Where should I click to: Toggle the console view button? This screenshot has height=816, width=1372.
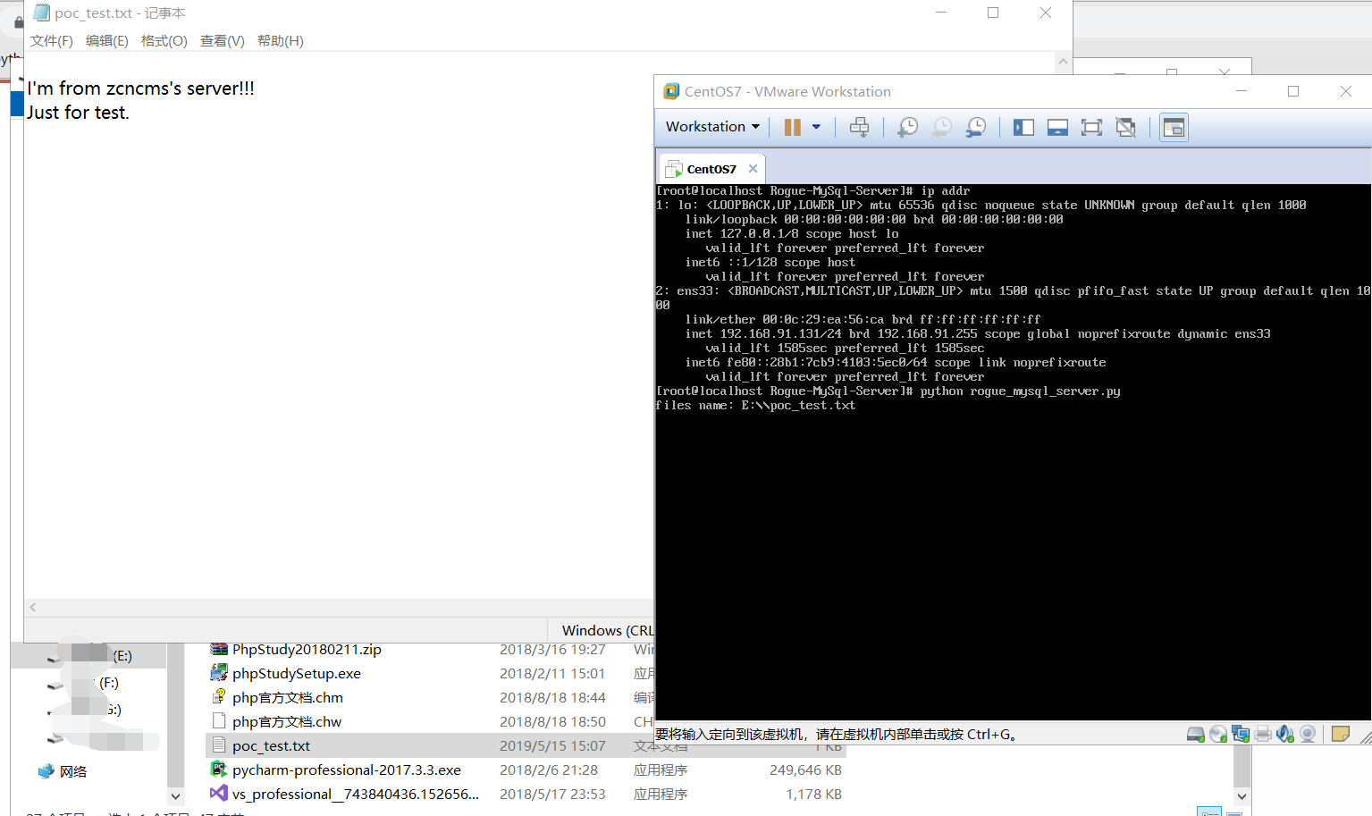pos(1174,128)
